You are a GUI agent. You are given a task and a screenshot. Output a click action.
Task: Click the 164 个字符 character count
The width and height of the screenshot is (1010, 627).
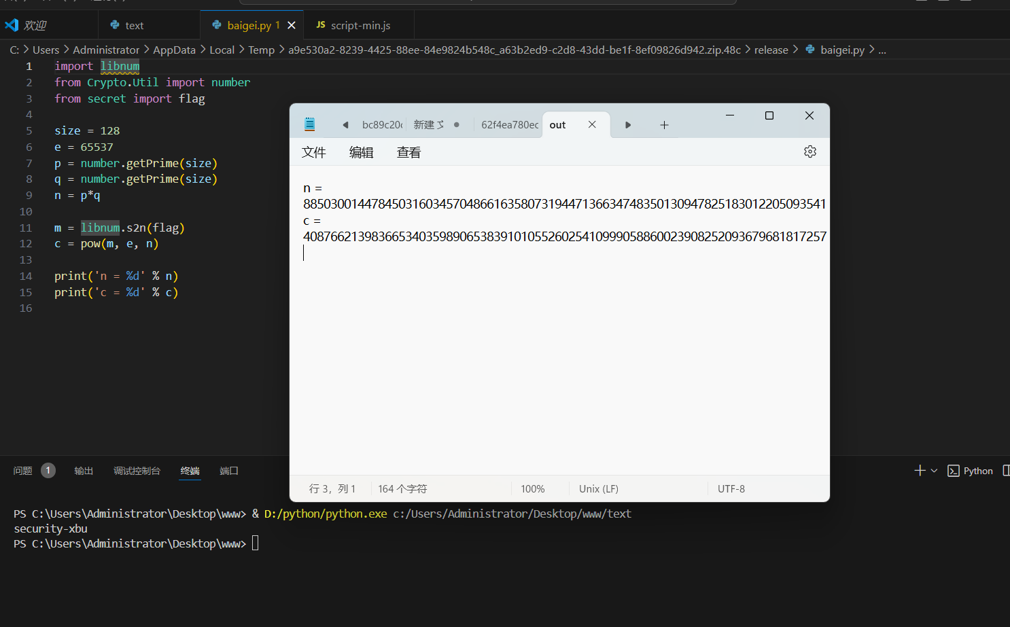(x=402, y=488)
